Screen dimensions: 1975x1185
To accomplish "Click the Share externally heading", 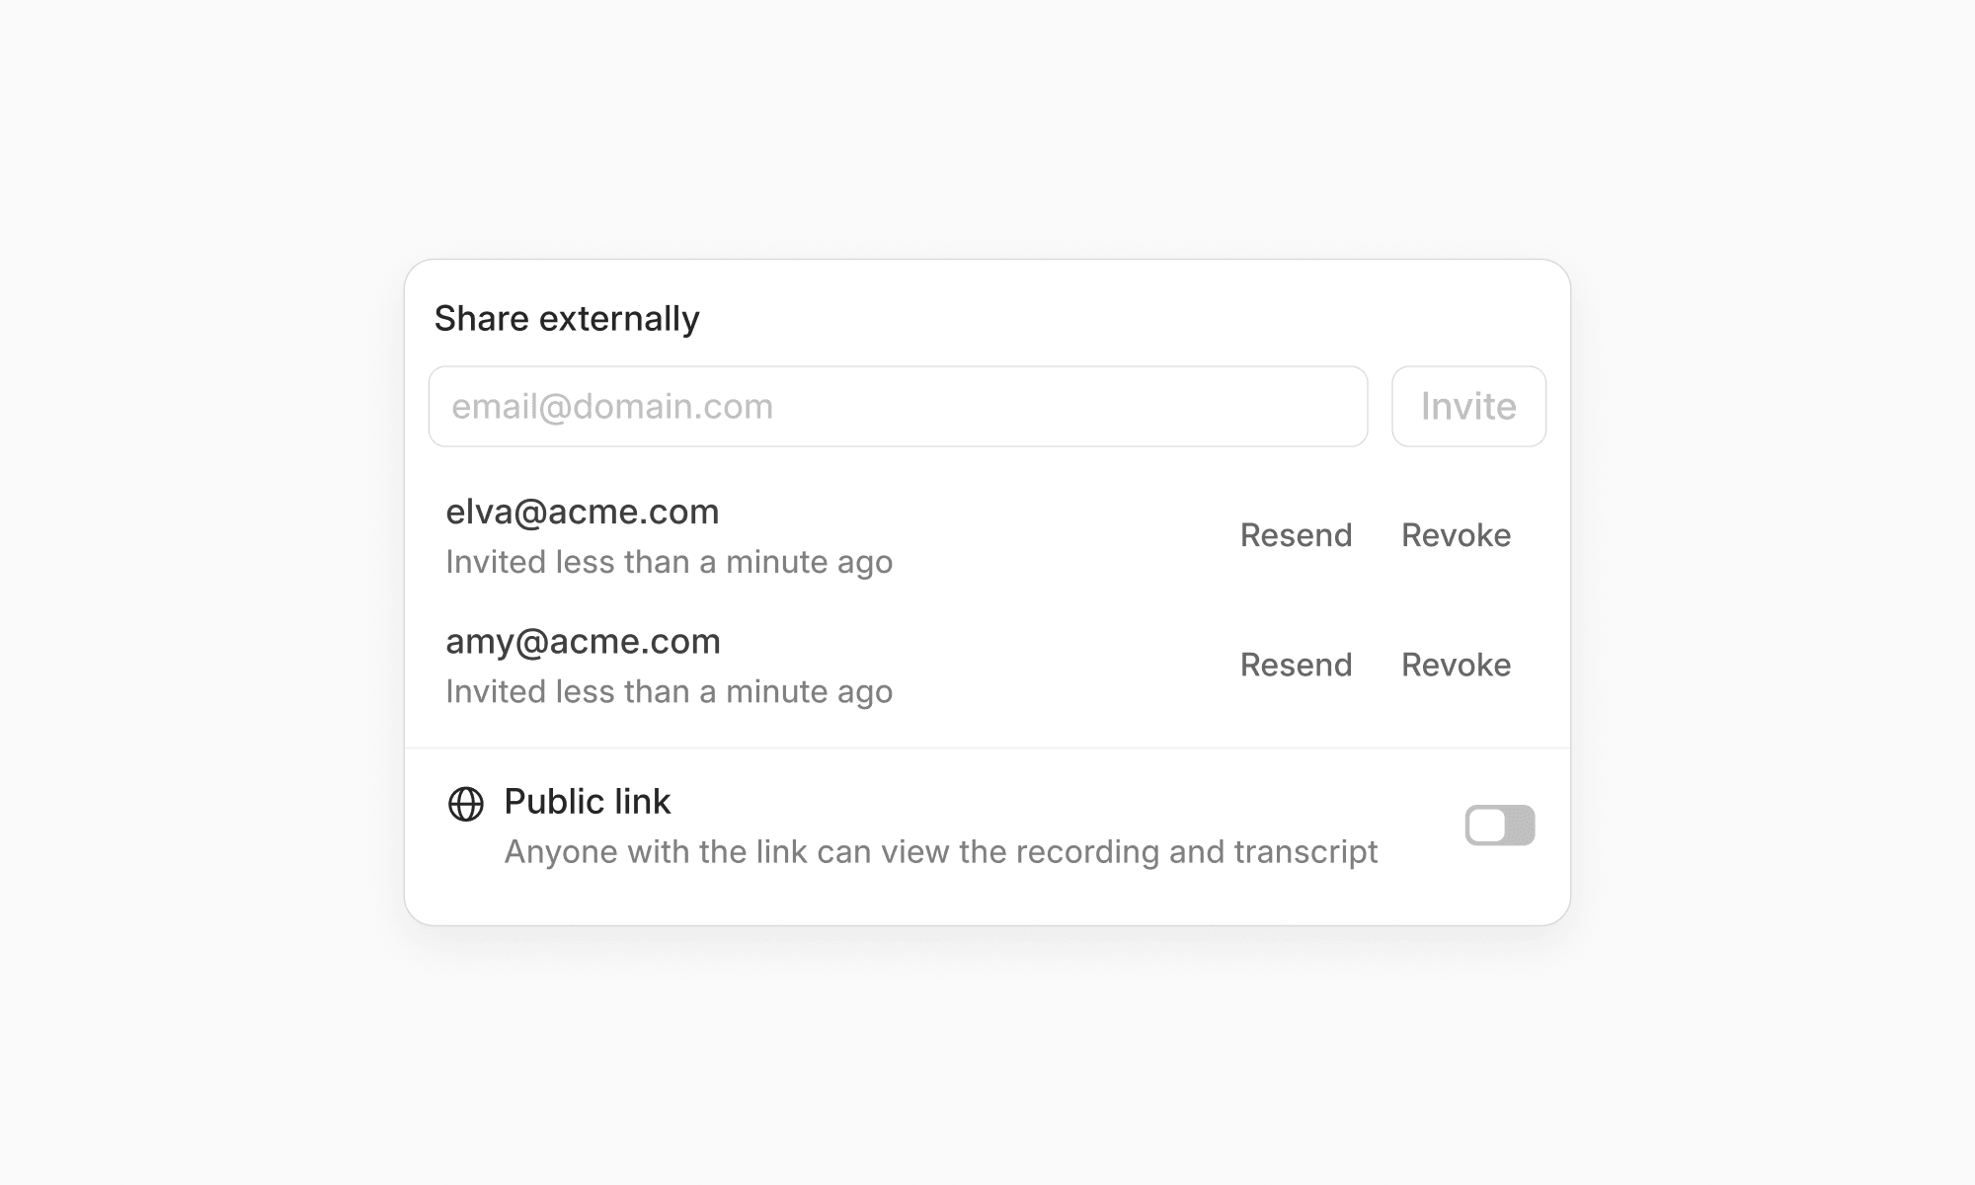I will [x=567, y=318].
